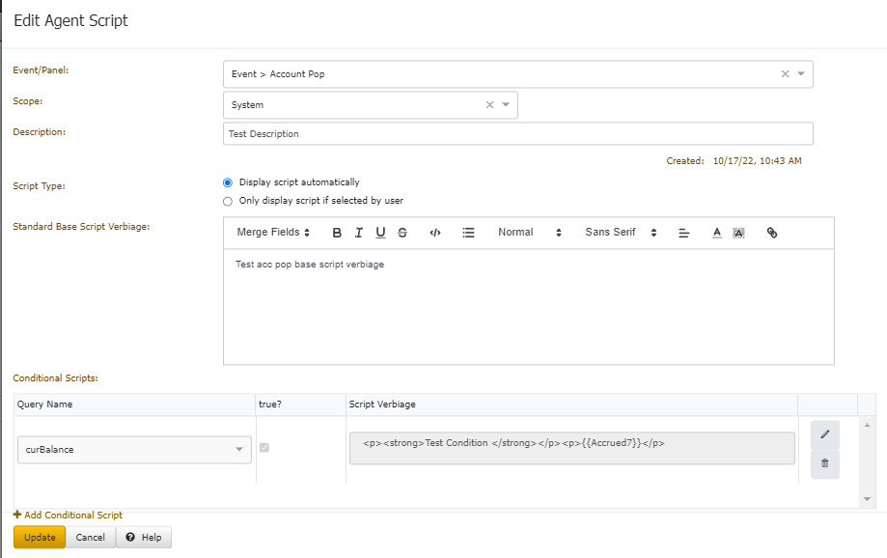Image resolution: width=887 pixels, height=558 pixels.
Task: Toggle underline formatting
Action: 380,233
